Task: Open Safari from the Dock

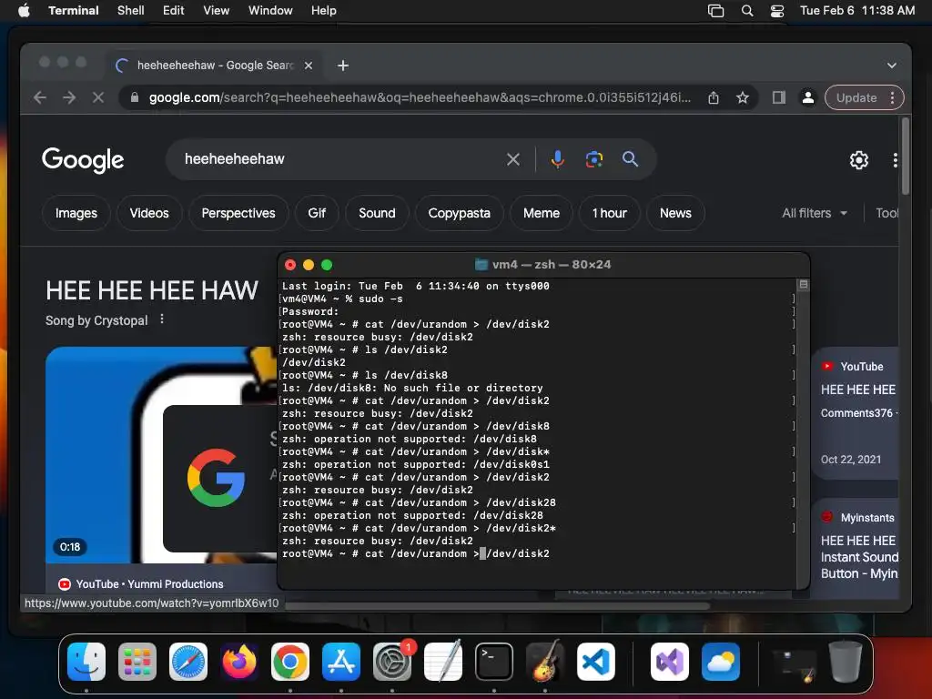Action: tap(188, 662)
